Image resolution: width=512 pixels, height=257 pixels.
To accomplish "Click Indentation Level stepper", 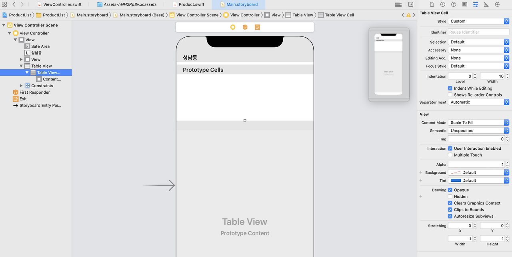I will point(475,76).
